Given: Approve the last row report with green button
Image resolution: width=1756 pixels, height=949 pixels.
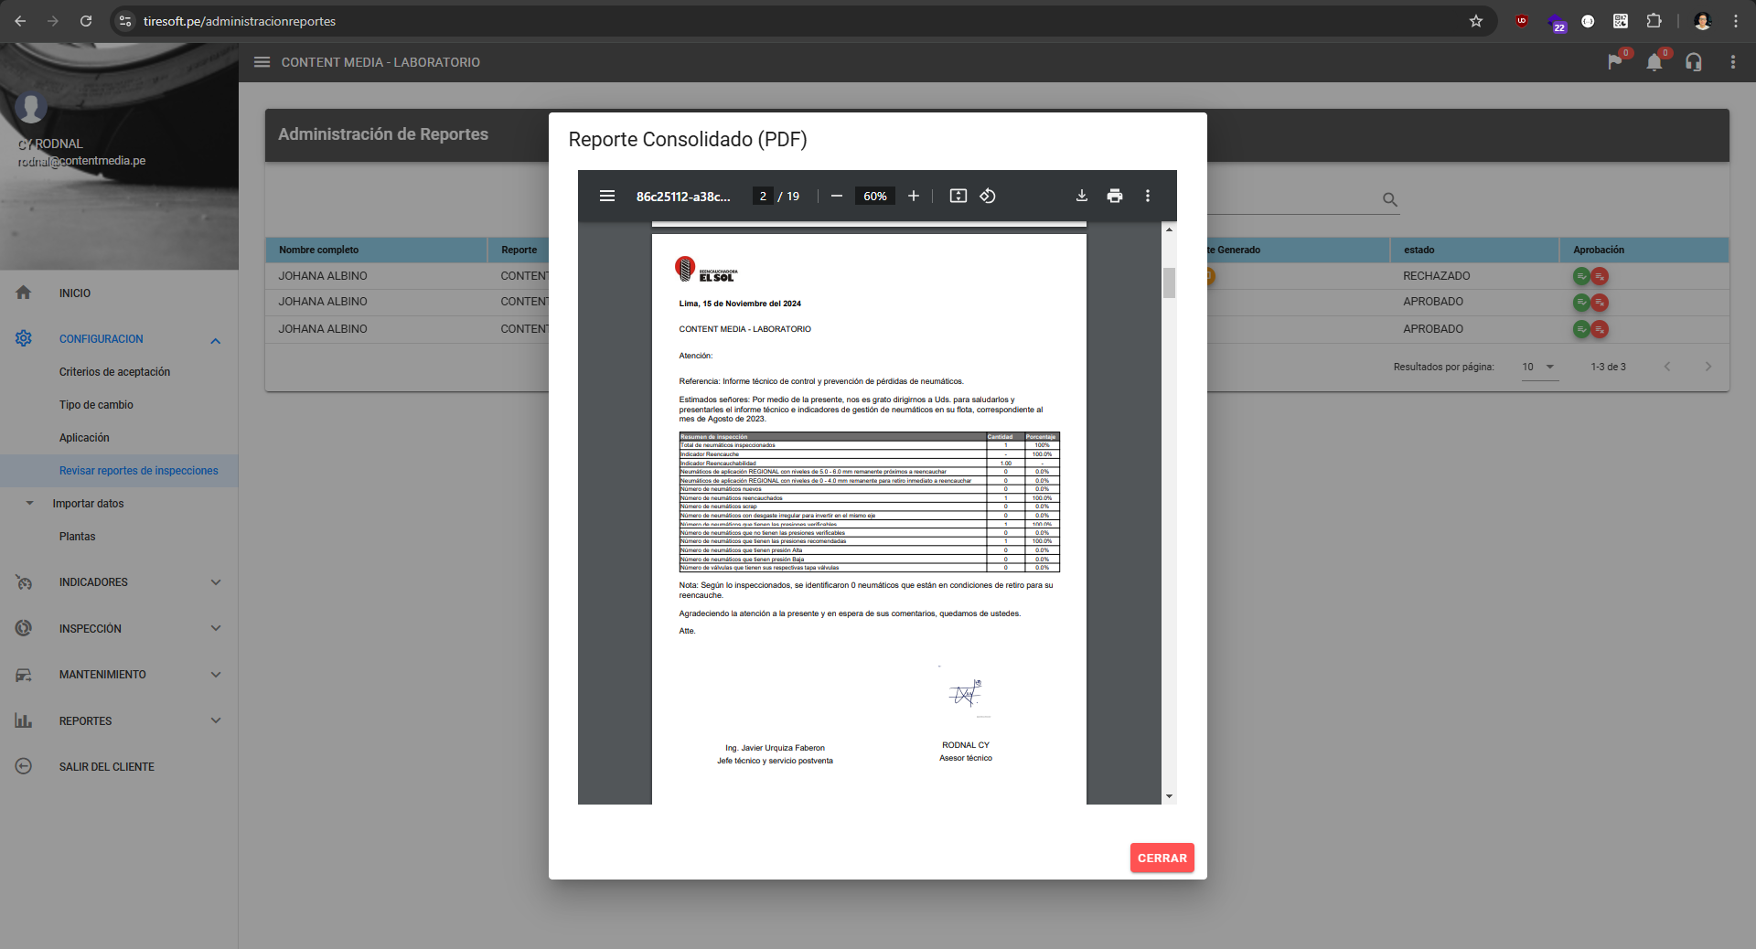Looking at the screenshot, I should point(1580,329).
